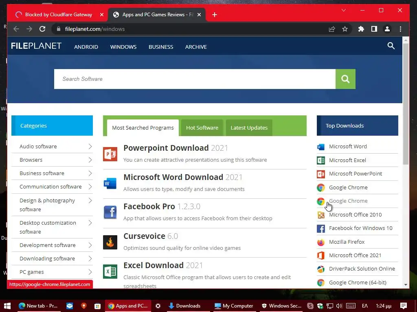Open Chrome three-dot menu

tap(401, 29)
